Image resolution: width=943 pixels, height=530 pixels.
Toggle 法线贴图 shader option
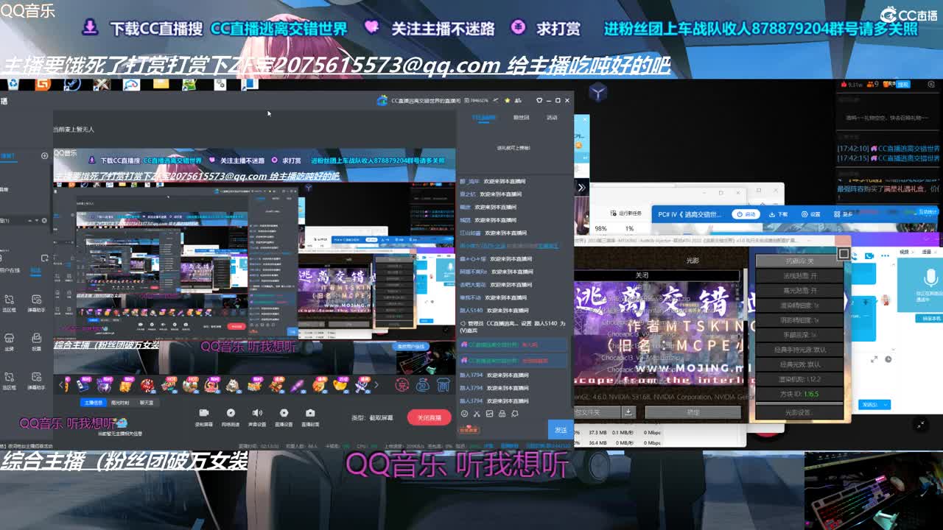(799, 276)
